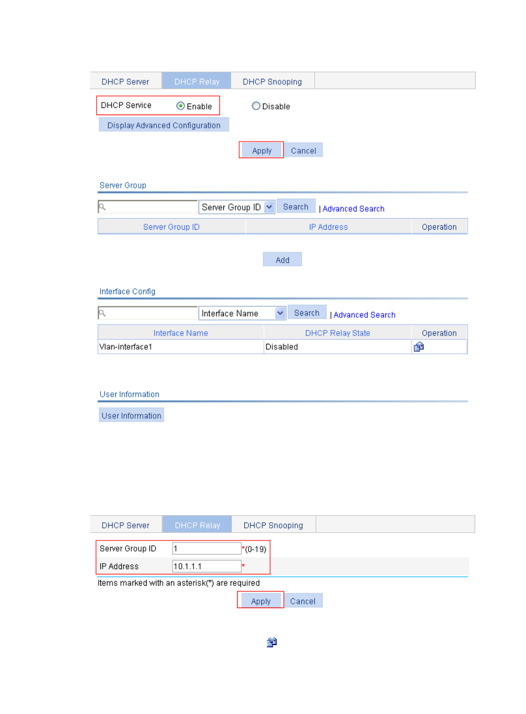The image size is (526, 714).
Task: Click Display Advanced Configuration button
Action: pyautogui.click(x=164, y=125)
